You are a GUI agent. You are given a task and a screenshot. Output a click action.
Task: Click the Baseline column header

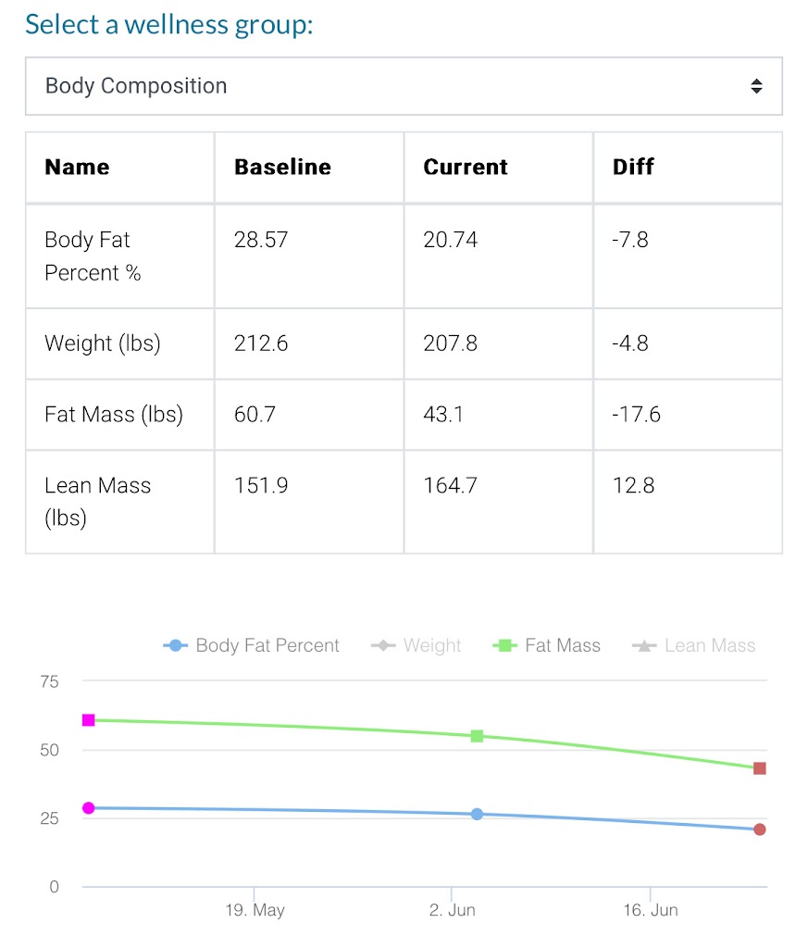pyautogui.click(x=282, y=168)
